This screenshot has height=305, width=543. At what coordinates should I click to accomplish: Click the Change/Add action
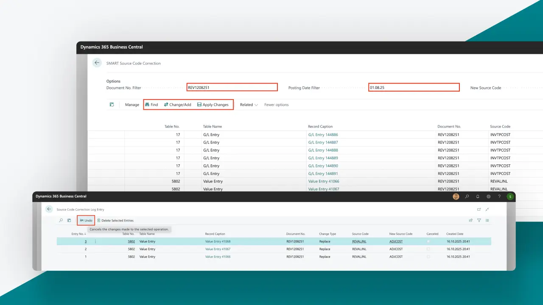point(177,105)
